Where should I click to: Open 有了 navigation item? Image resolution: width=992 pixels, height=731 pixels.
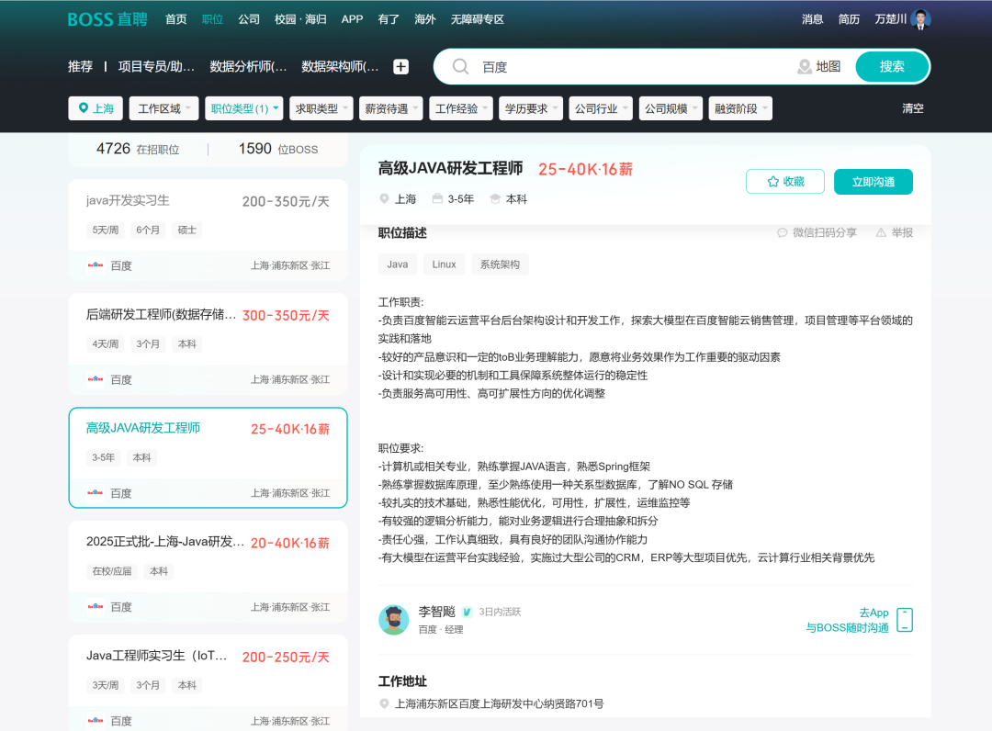[389, 19]
